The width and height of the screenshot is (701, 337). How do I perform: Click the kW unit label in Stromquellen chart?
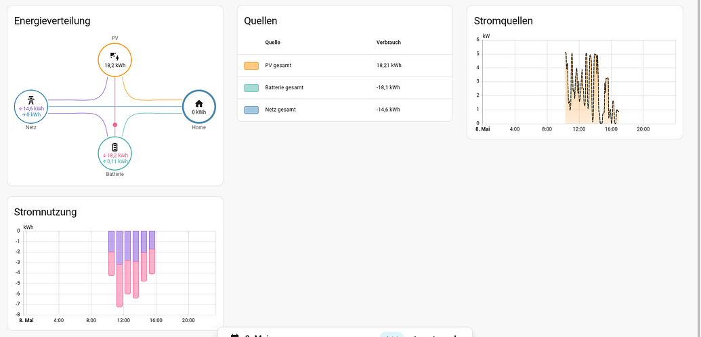[486, 36]
